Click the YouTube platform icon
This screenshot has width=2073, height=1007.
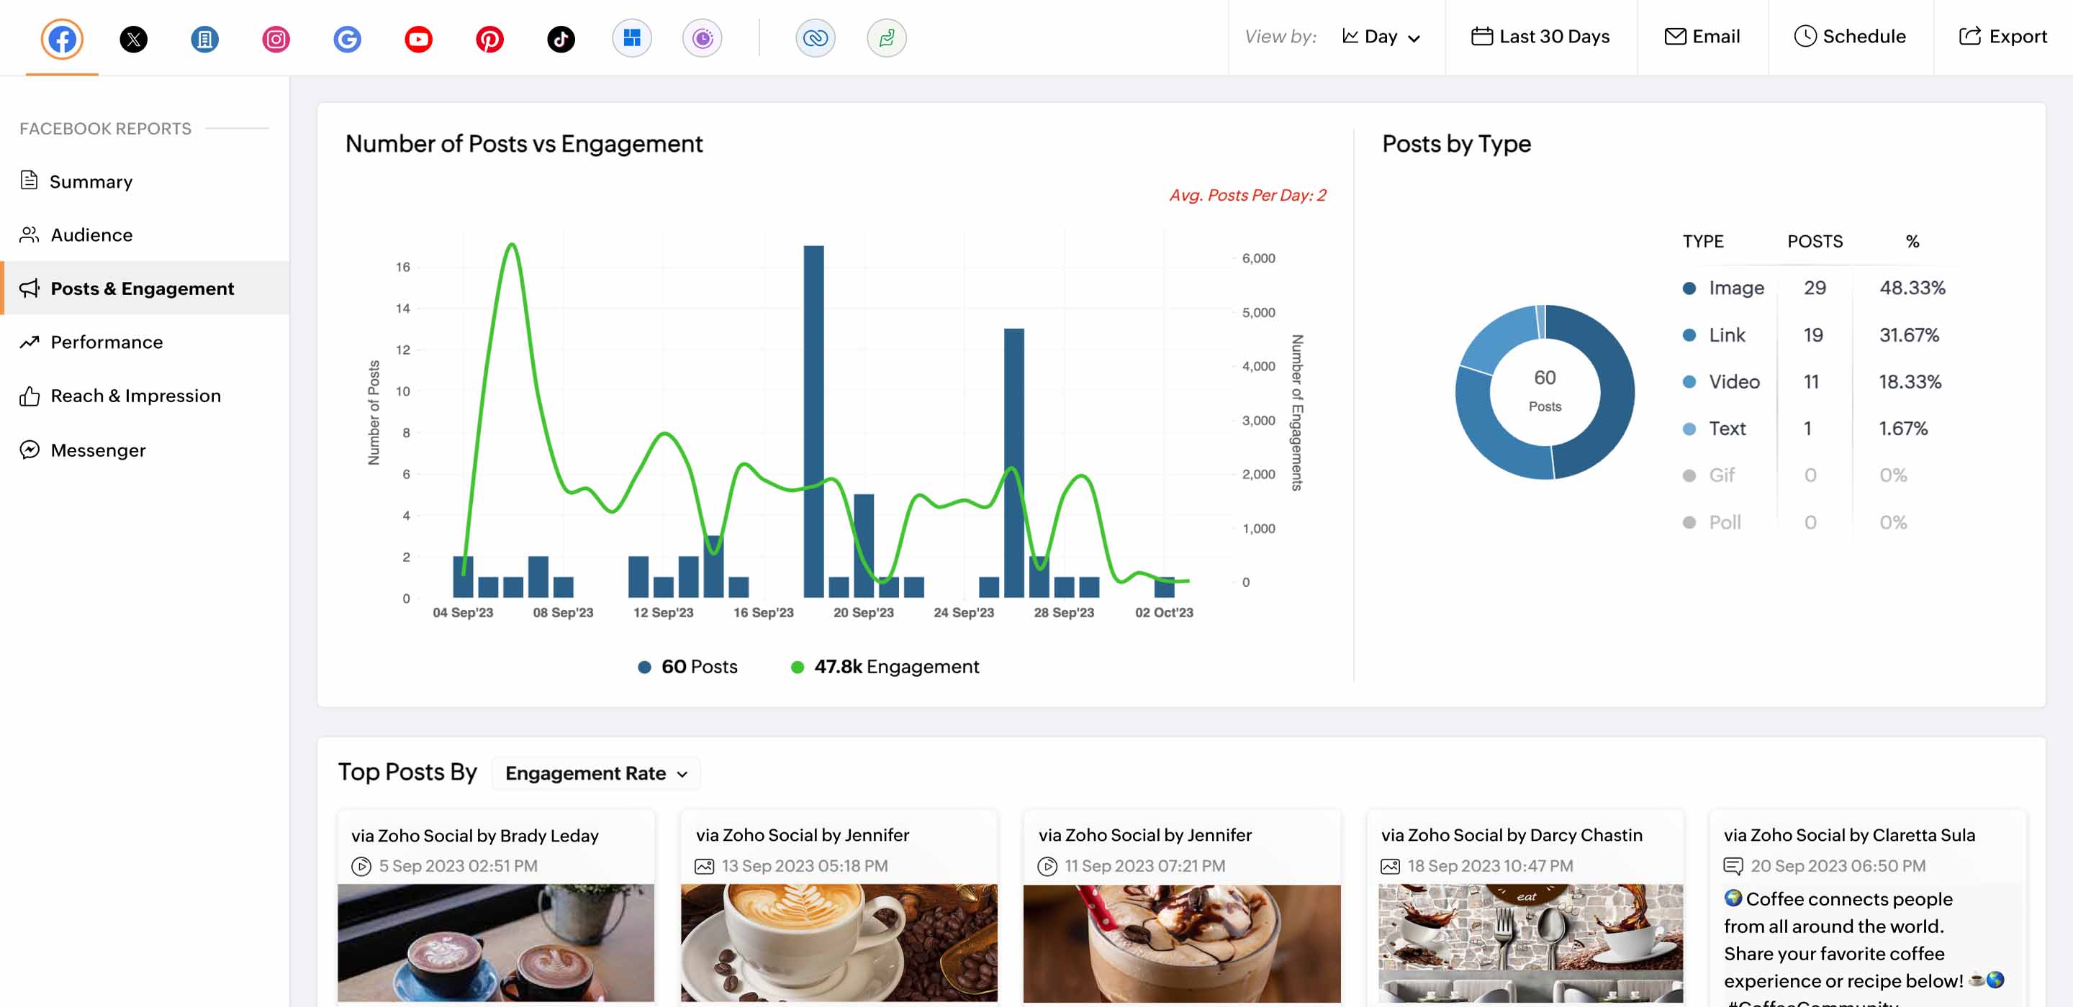(417, 36)
